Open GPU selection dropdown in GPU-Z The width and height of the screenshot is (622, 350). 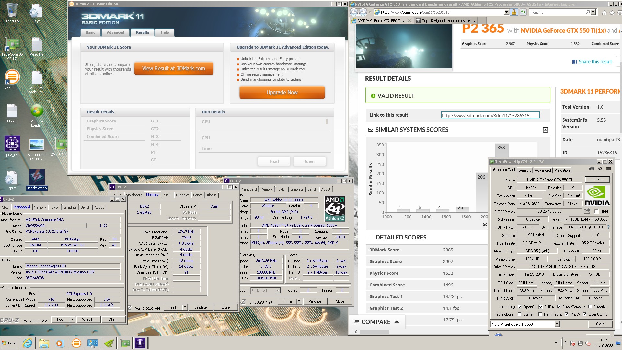click(557, 324)
